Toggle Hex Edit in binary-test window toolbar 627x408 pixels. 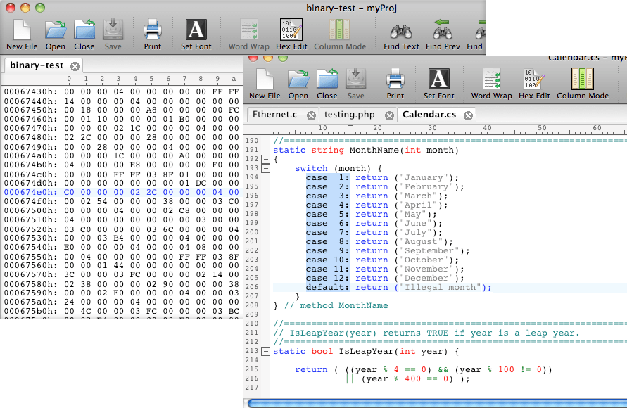click(x=291, y=35)
